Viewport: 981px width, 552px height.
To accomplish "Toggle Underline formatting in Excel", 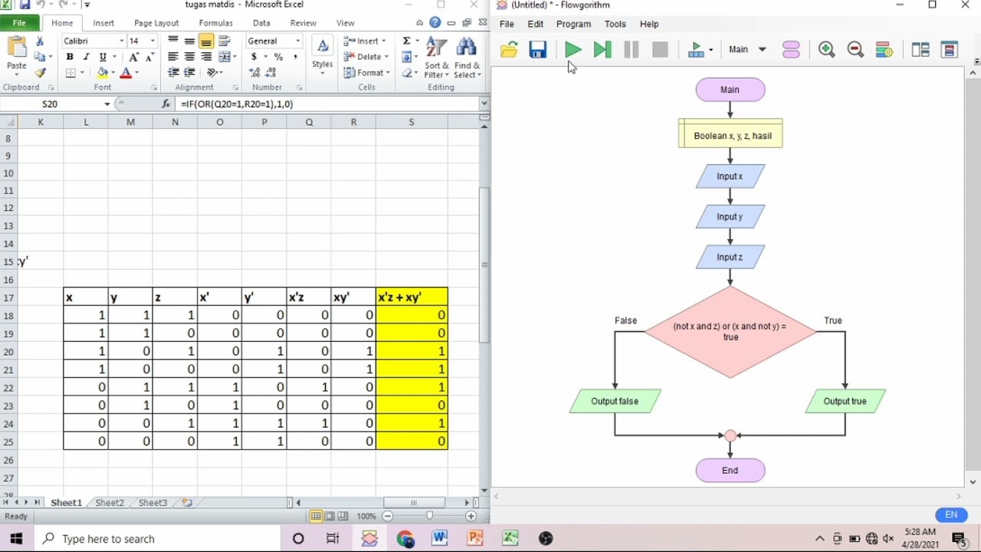I will [102, 57].
